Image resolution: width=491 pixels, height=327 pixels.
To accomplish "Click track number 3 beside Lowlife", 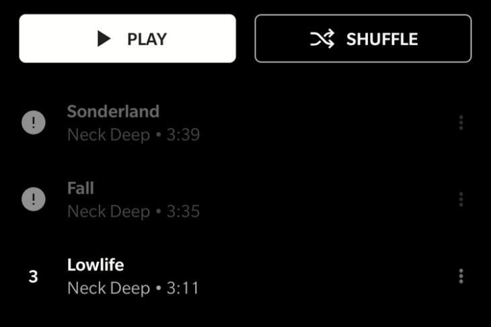I will pyautogui.click(x=34, y=277).
